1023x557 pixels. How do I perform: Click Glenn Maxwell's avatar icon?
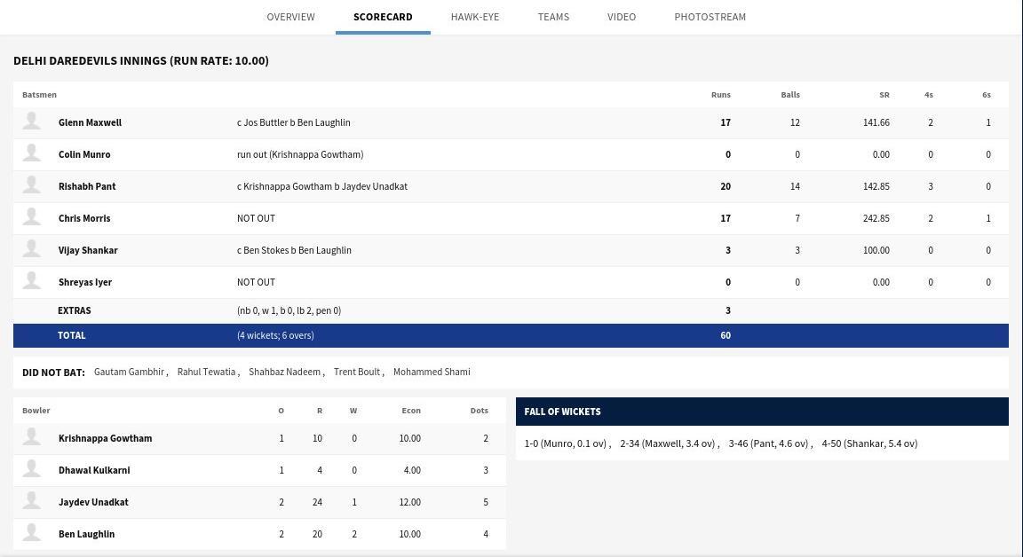click(x=31, y=122)
